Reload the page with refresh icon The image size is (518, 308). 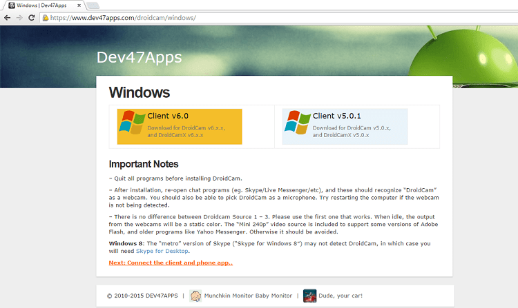(x=31, y=18)
